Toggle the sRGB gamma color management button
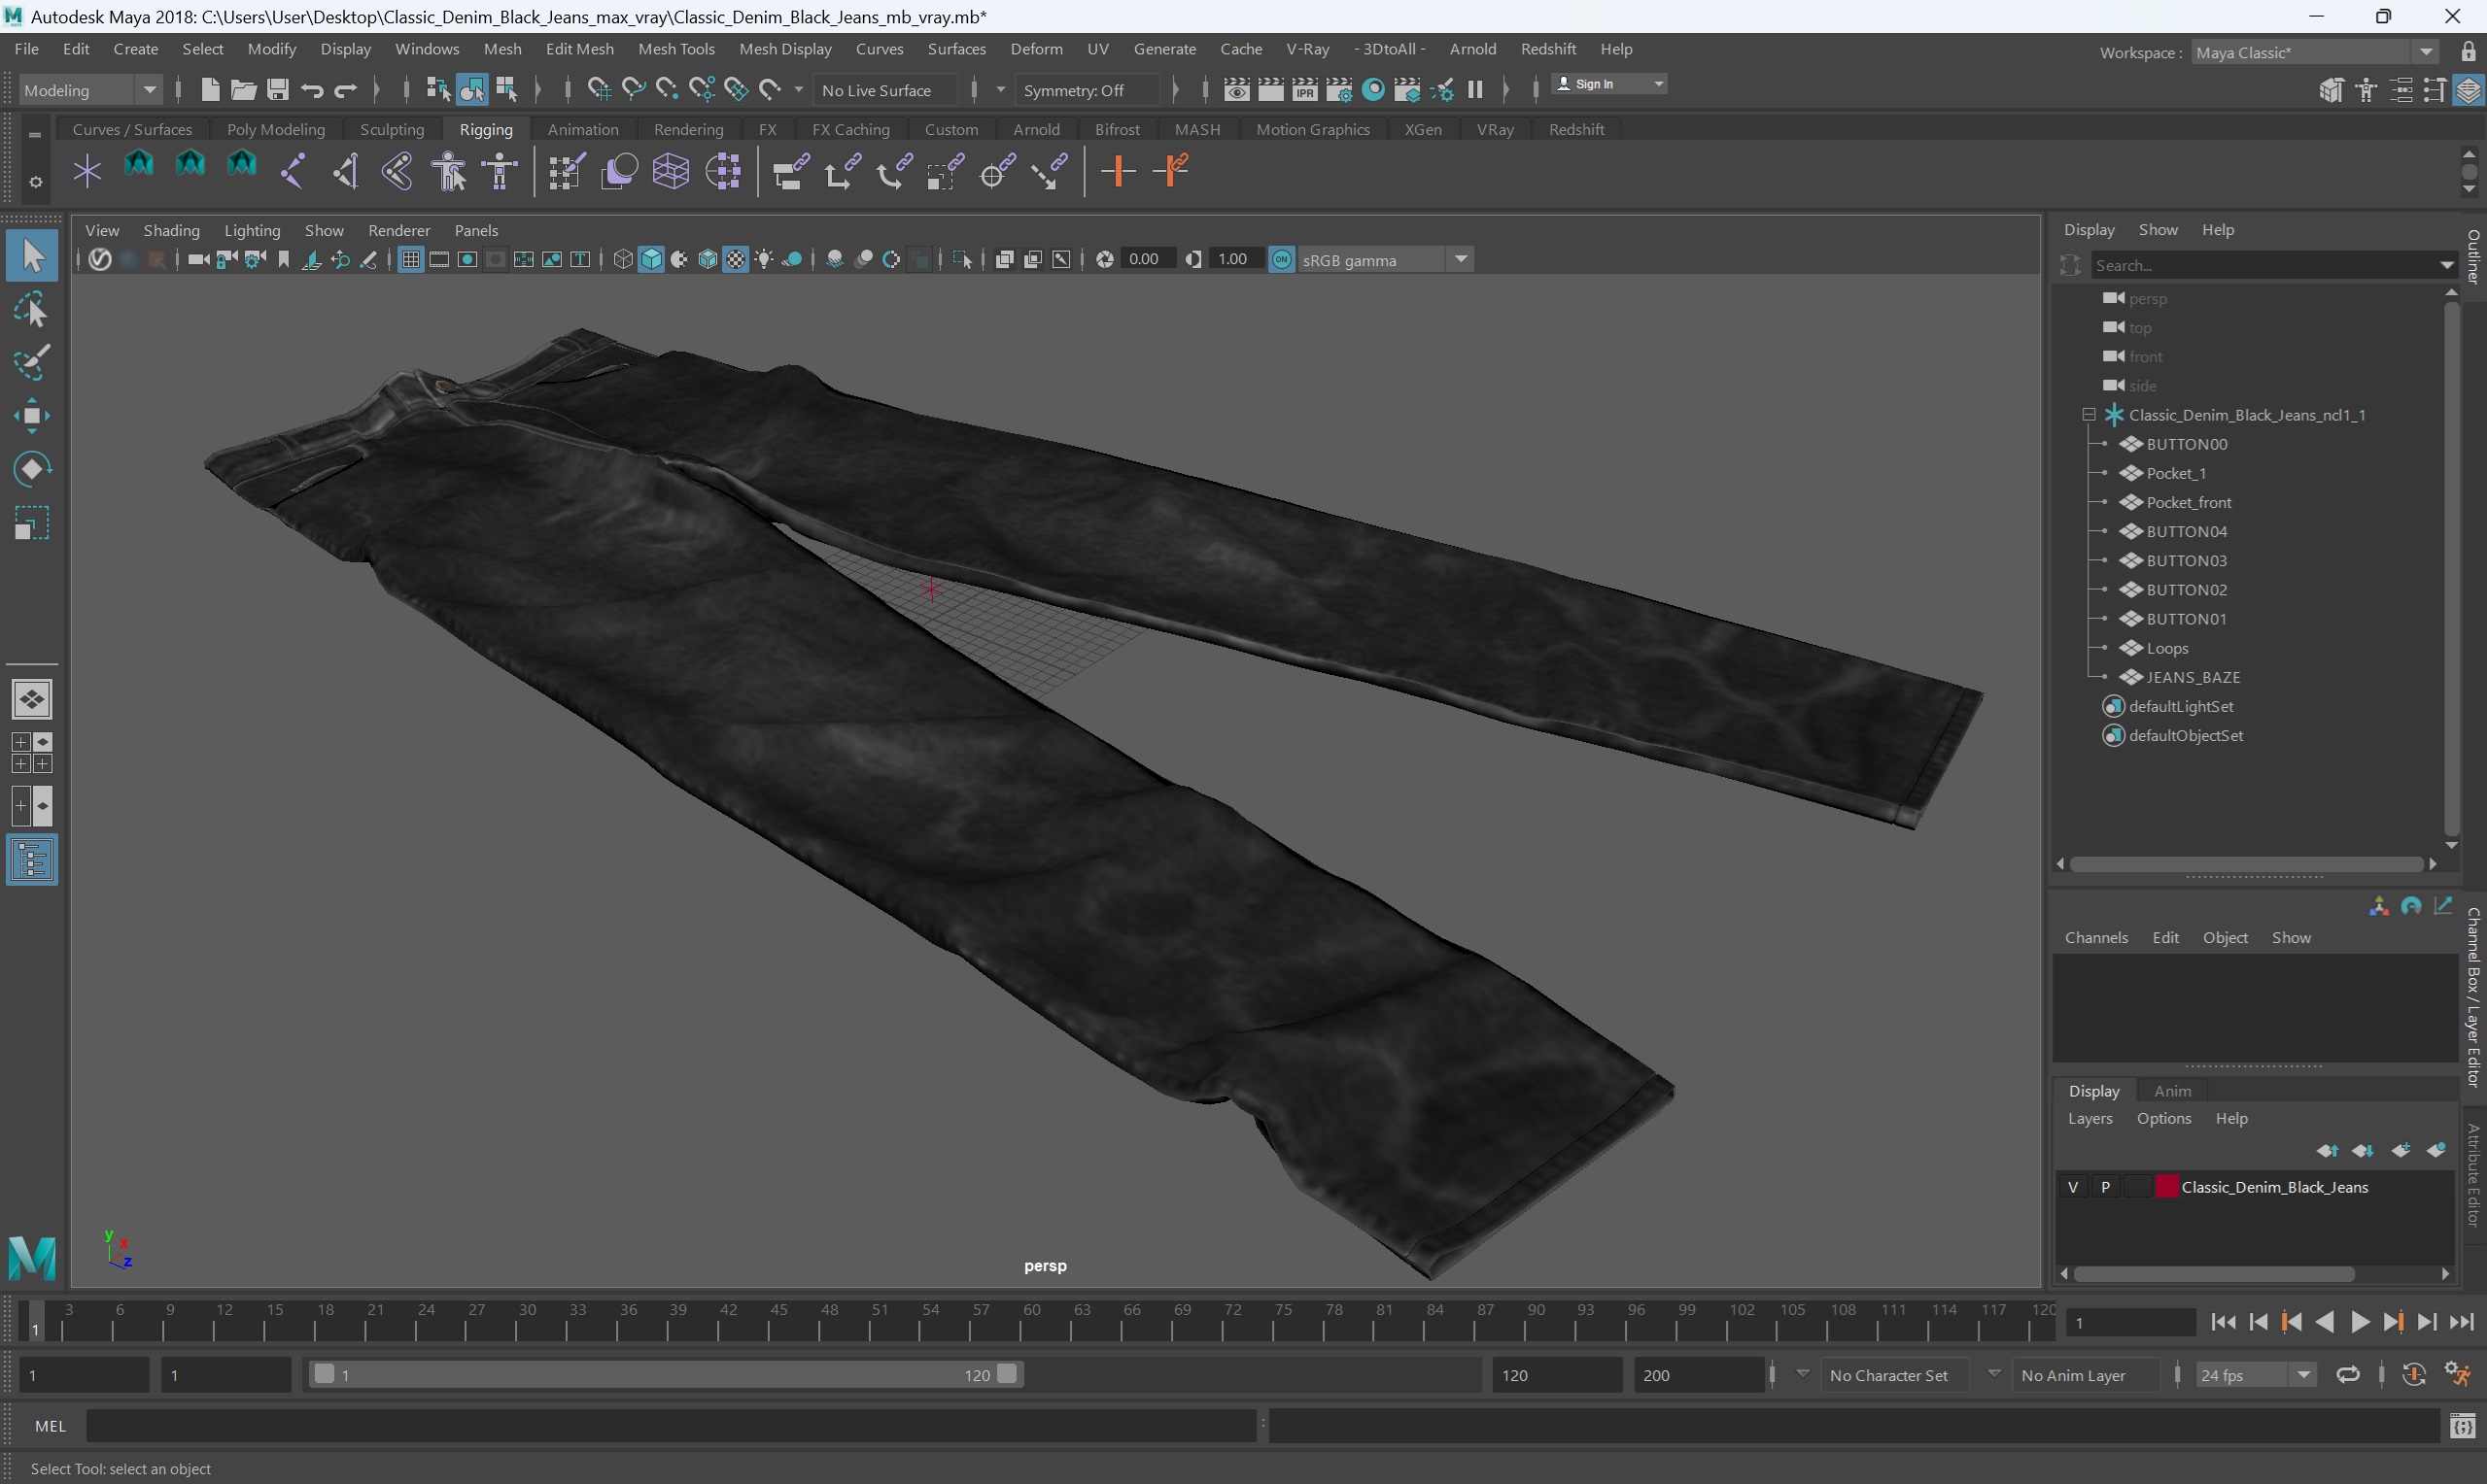The height and width of the screenshot is (1484, 2487). pos(1282,260)
